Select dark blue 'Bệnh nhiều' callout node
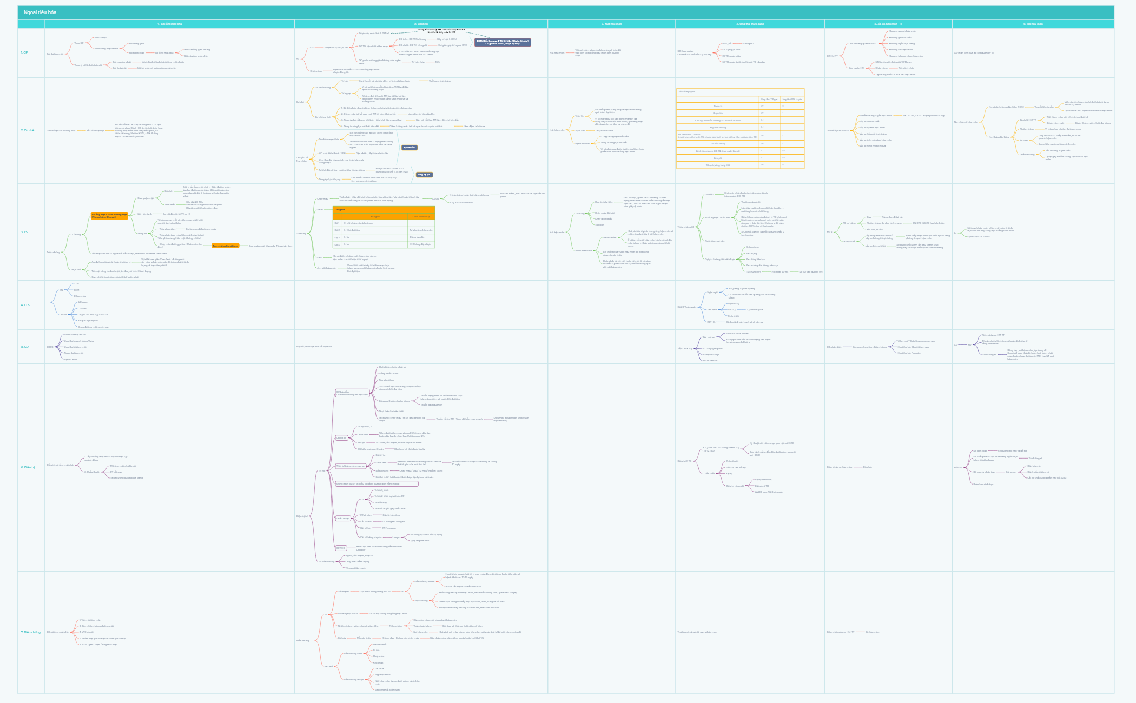Screen dimensions: 1136x703 click(x=409, y=148)
